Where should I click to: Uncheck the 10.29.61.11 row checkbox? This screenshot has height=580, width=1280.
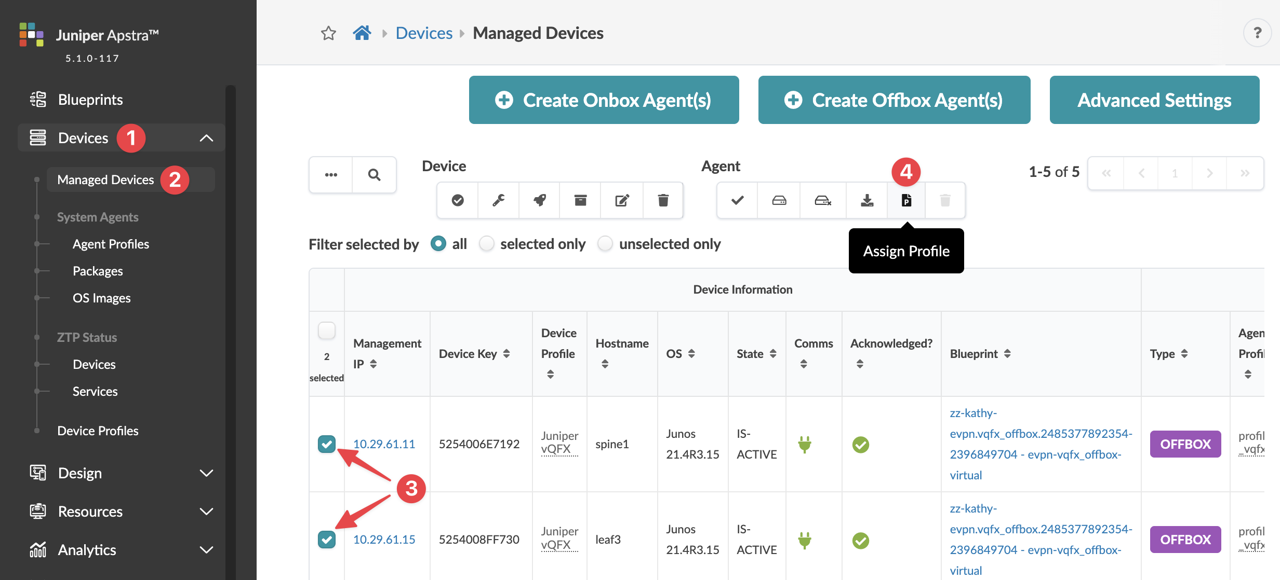coord(327,444)
